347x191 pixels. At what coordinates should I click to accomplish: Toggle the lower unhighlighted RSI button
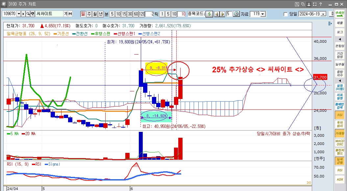[340, 170]
